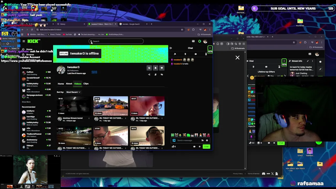Close the overlay with the large X
Screen dimensions: 336x189
[237, 57]
